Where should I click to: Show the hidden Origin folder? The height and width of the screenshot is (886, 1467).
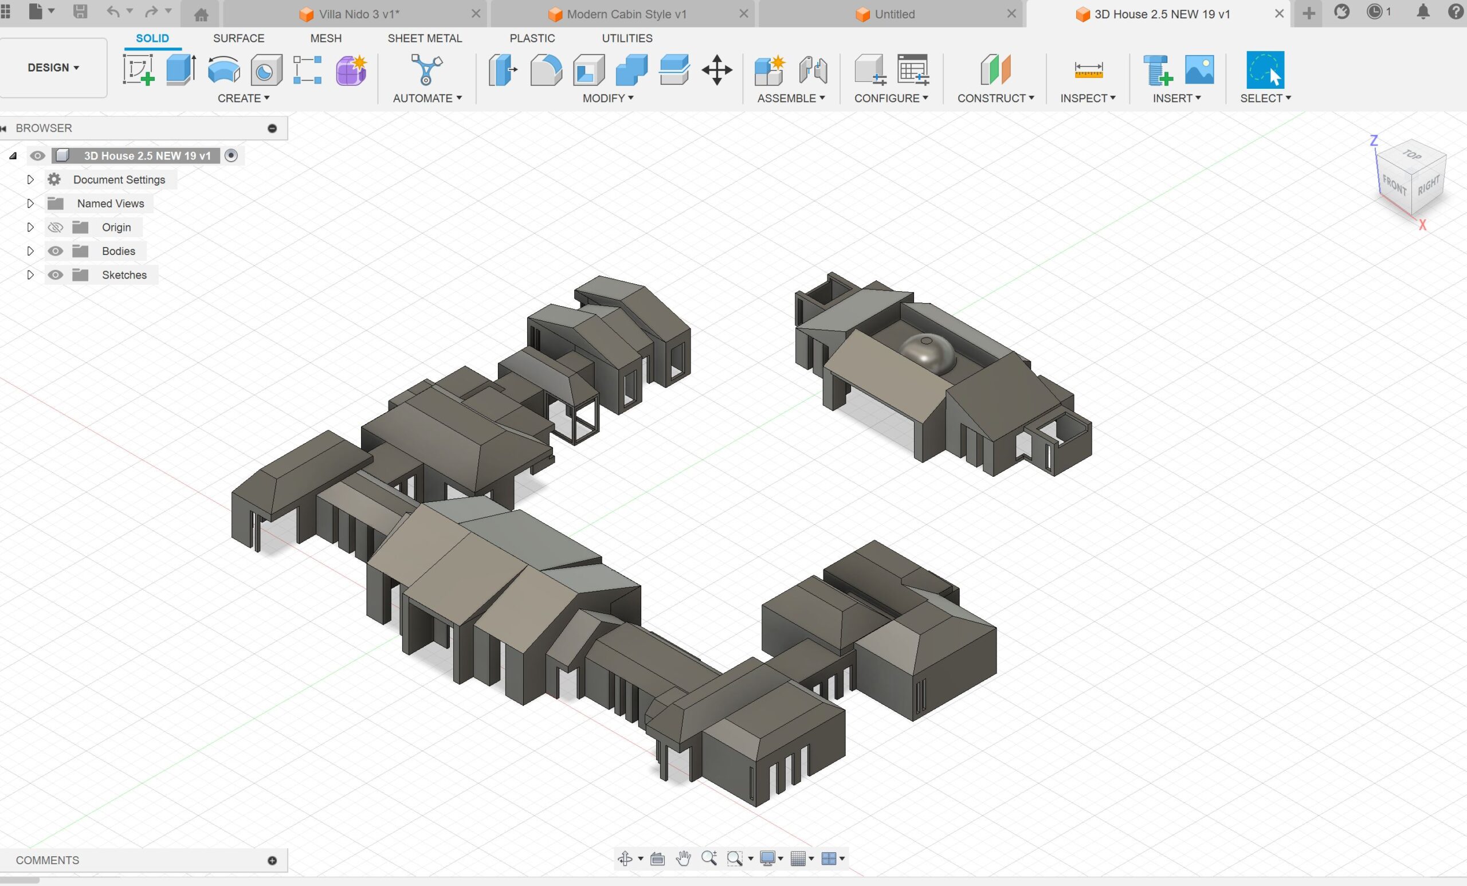click(x=56, y=228)
